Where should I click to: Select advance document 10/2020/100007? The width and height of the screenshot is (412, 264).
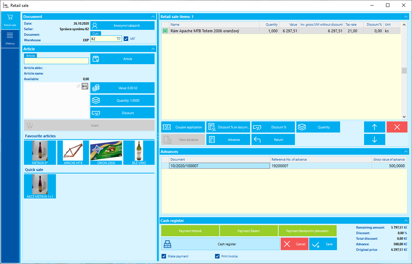220,166
